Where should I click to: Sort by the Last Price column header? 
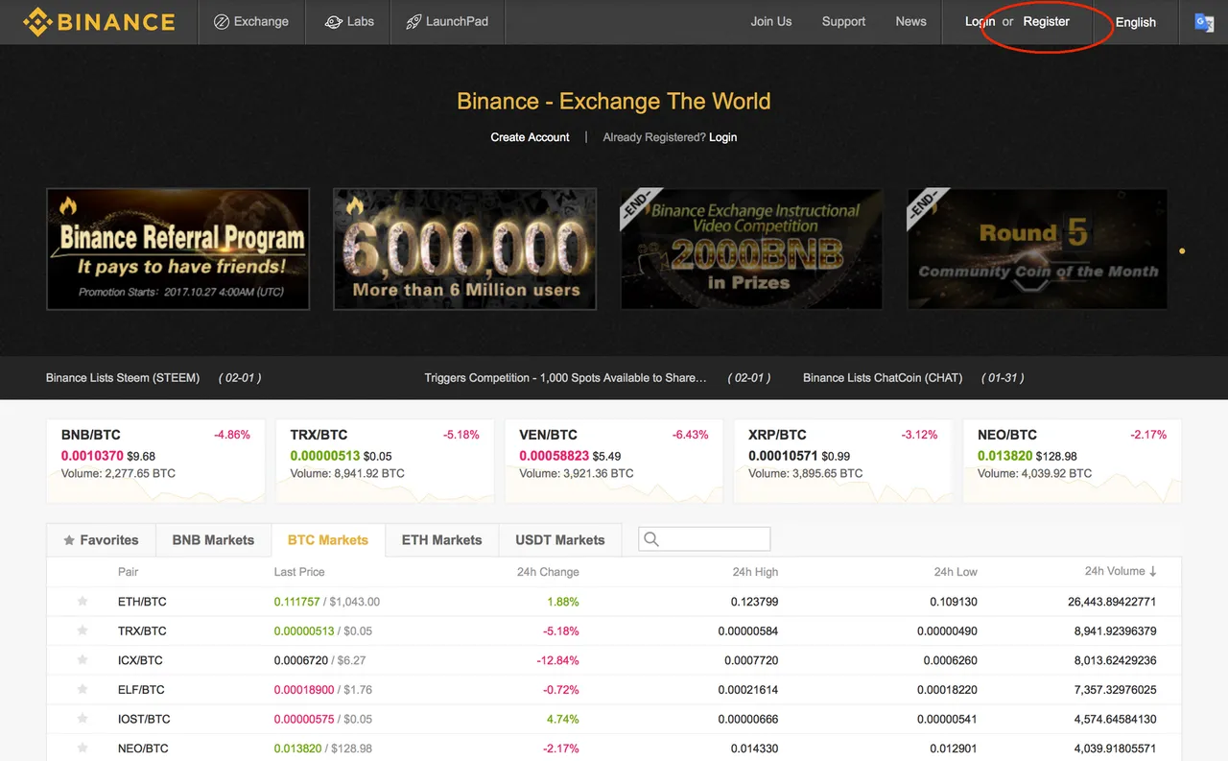click(x=299, y=572)
